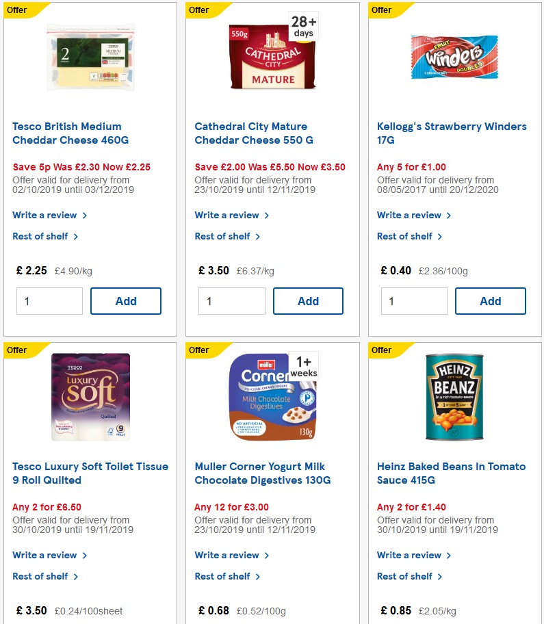Add Tesco British Medium Cheddar Cheese to basket

[126, 301]
